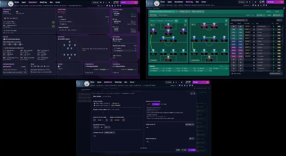Open club badge in Recruitment overview window

[11, 3]
